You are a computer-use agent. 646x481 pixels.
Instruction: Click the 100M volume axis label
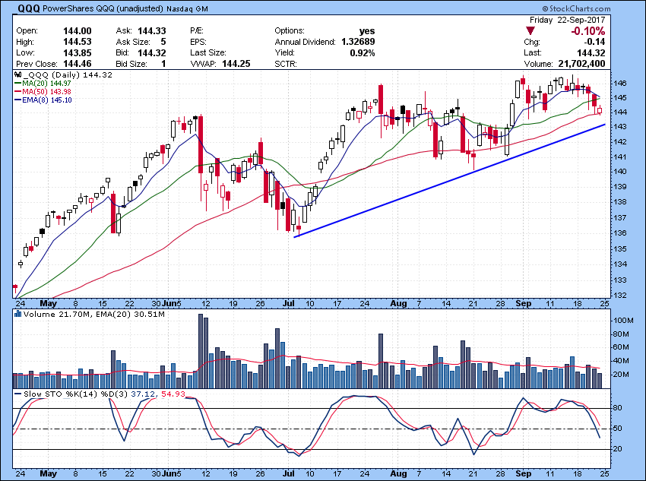[x=622, y=321]
